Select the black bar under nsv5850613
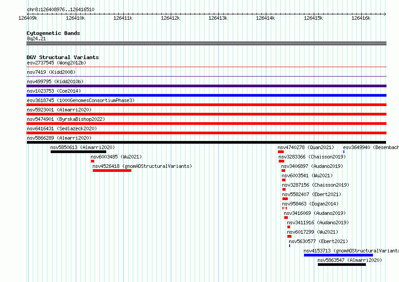Screen dimensions: 399x282 click(x=78, y=152)
